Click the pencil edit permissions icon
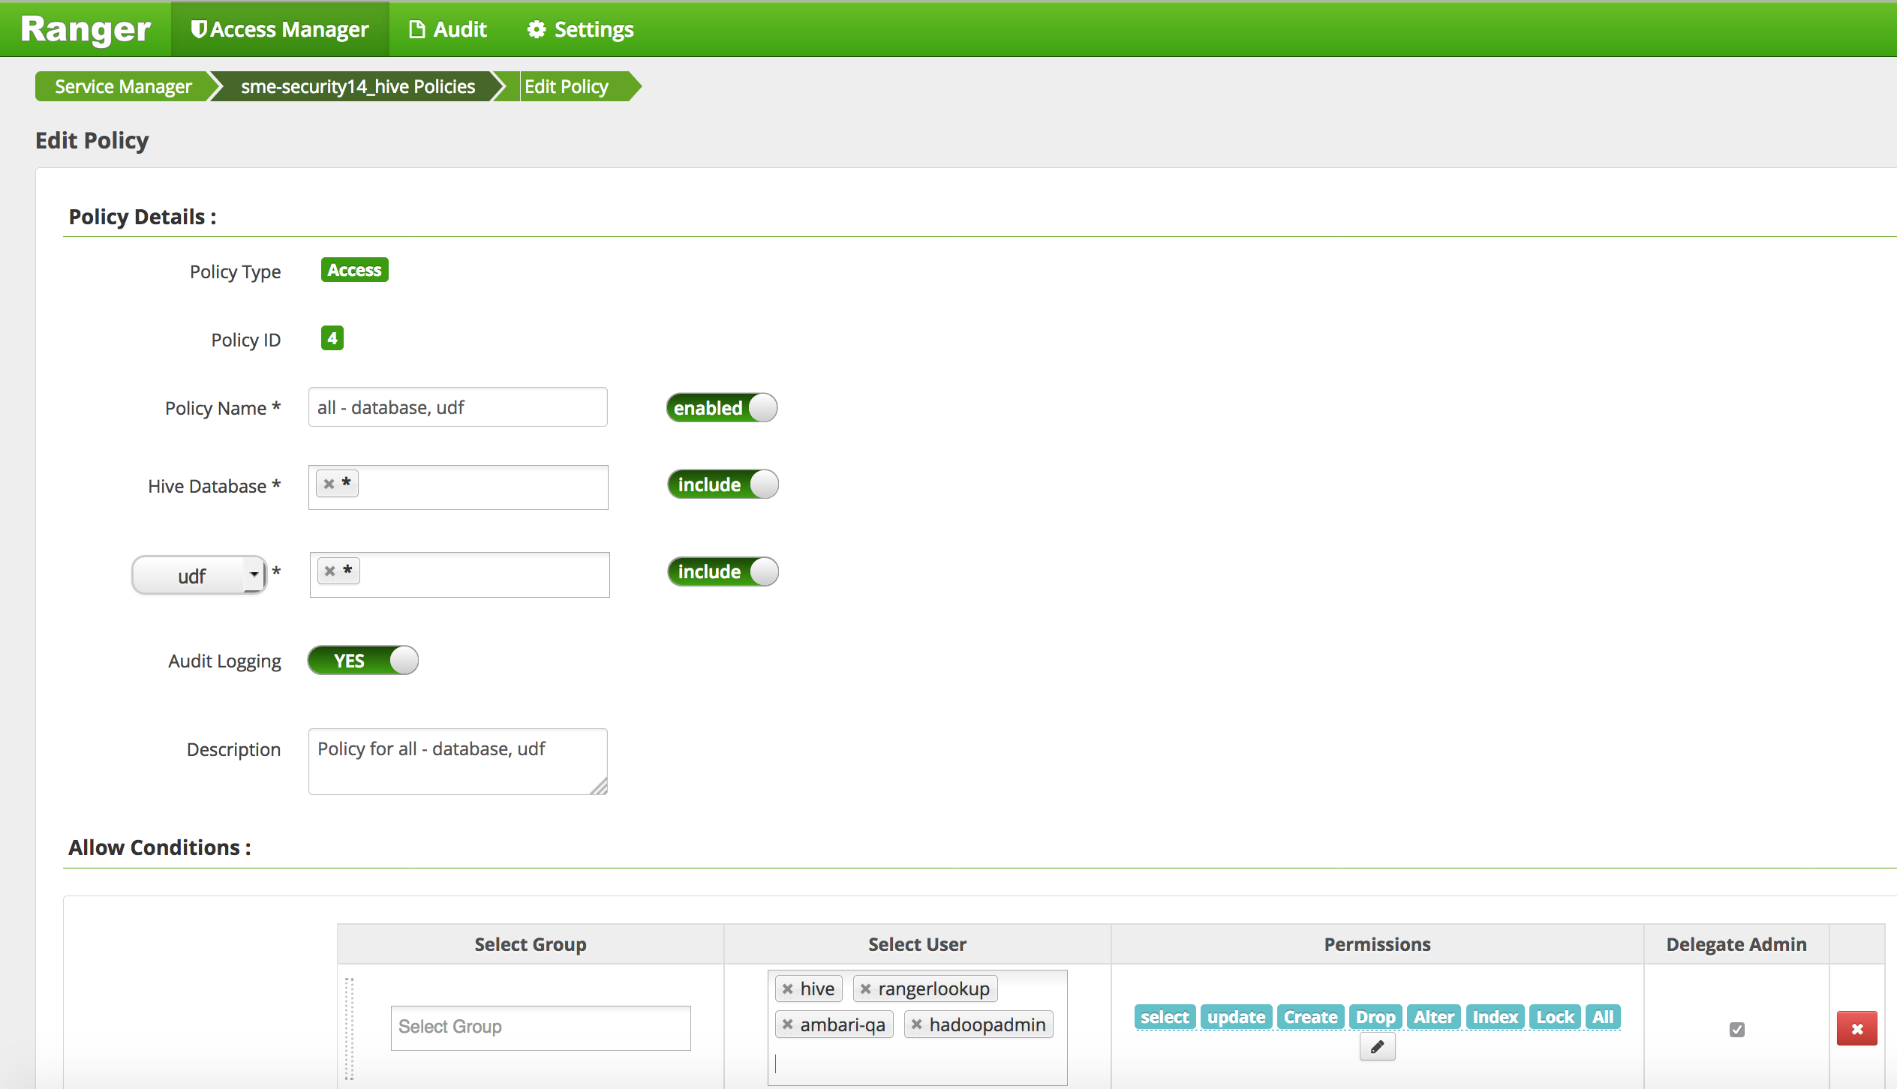Screen dimensions: 1897x1089 pos(1377,1047)
